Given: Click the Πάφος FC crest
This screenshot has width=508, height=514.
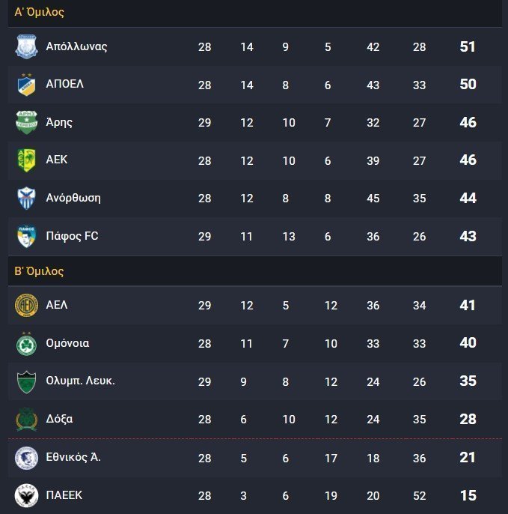Looking at the screenshot, I should [26, 236].
